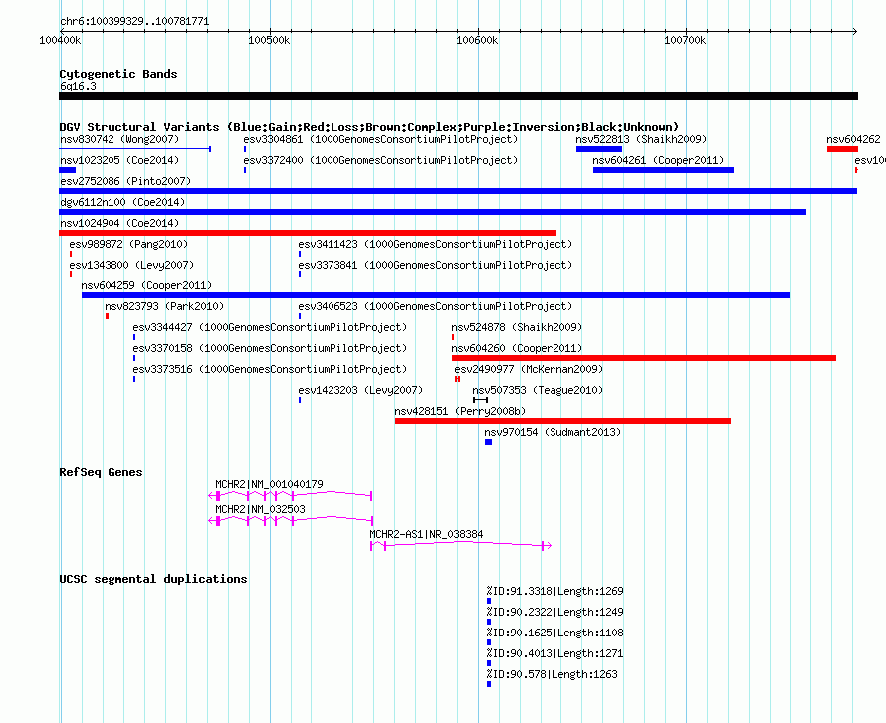This screenshot has height=723, width=886.
Task: Click the nsv830742 (Wong2007) thin line feature
Action: 135,149
